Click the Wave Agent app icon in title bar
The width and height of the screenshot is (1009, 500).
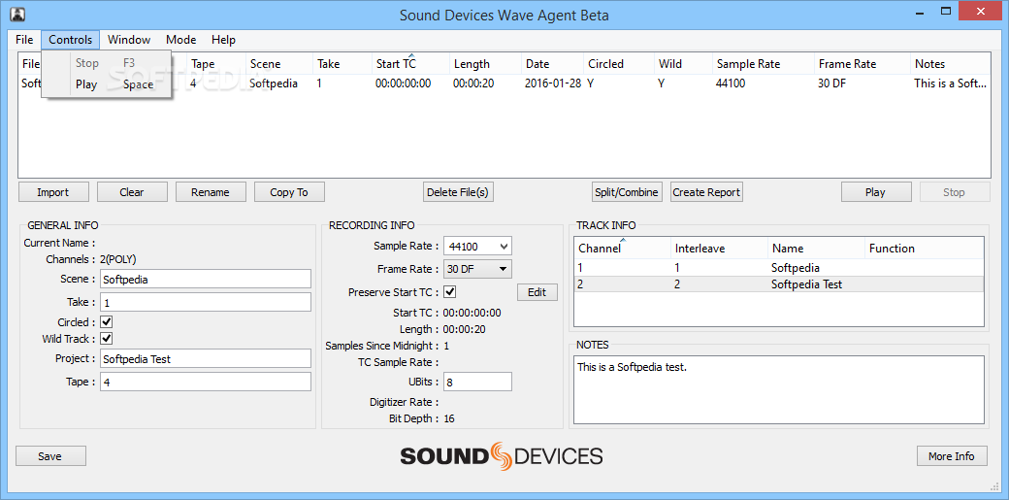click(18, 14)
